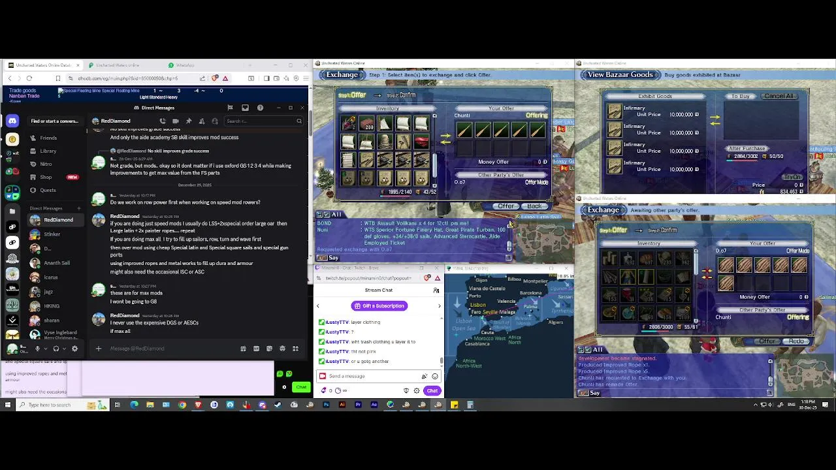Click the Twitch chat community members icon

436,290
